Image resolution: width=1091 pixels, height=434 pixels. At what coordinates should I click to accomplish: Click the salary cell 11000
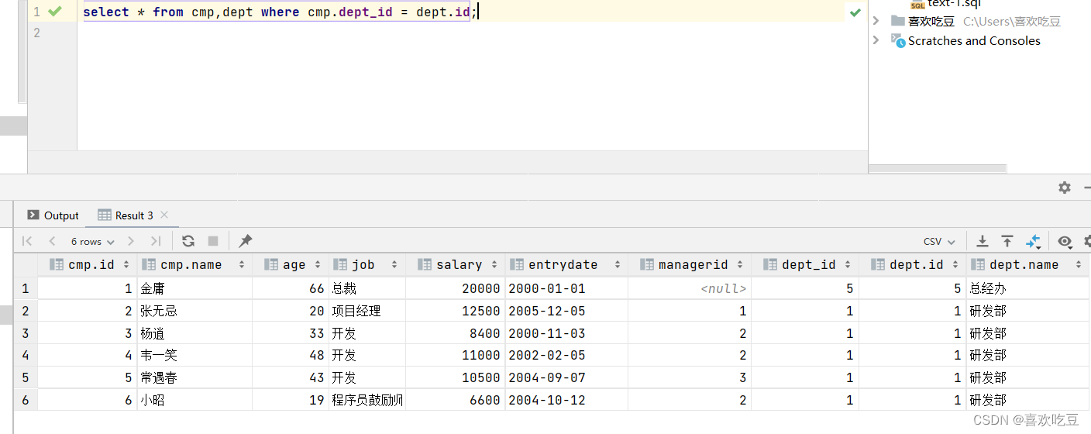[x=455, y=356]
